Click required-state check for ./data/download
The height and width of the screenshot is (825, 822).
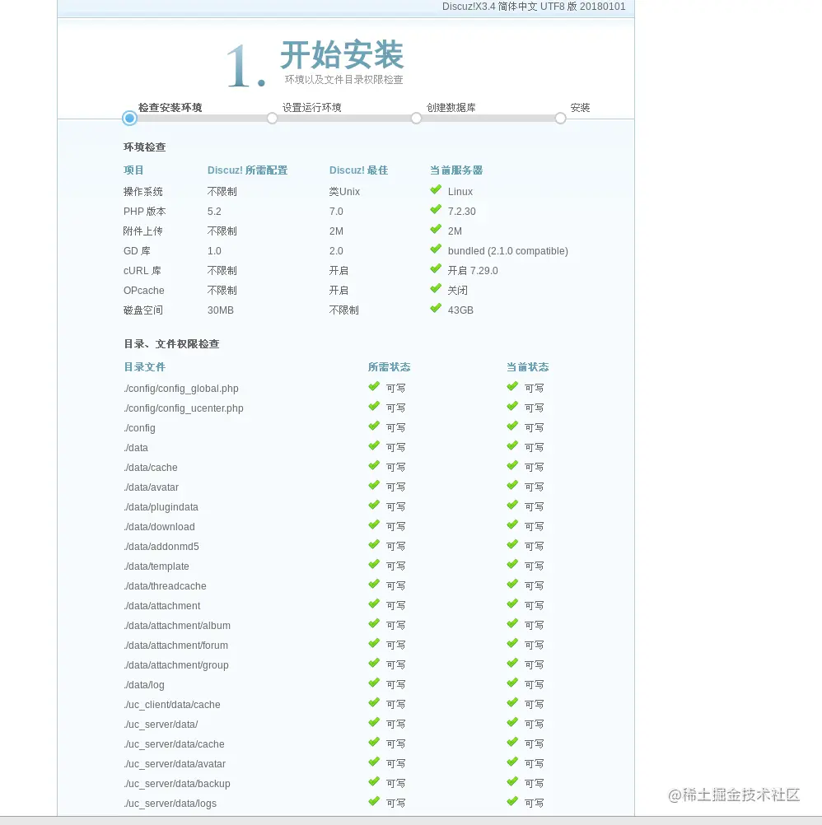click(374, 524)
